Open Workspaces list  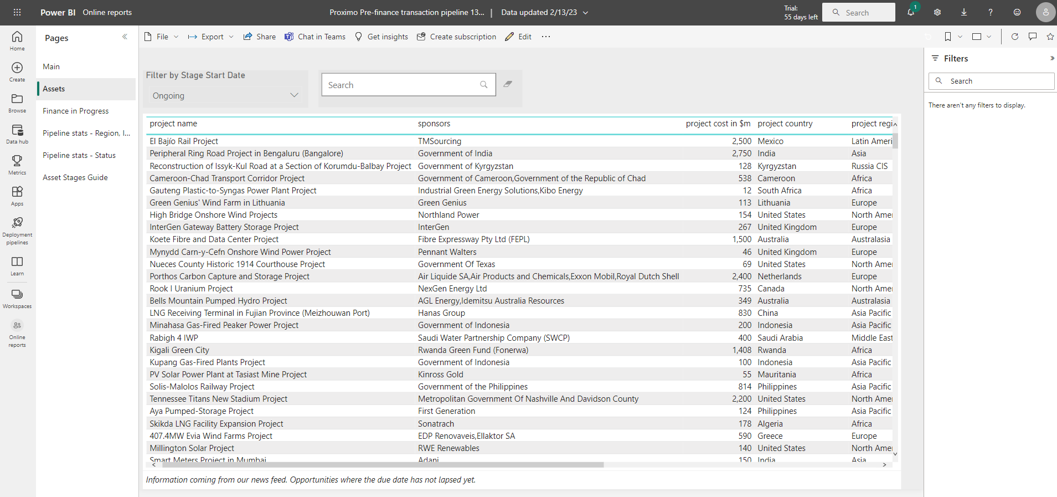click(17, 298)
